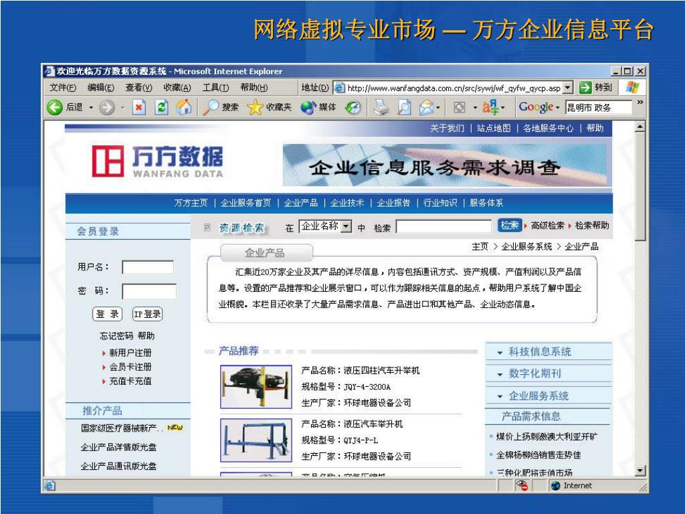This screenshot has height=514, width=685.
Task: Open Favorites star icon
Action: (x=255, y=107)
